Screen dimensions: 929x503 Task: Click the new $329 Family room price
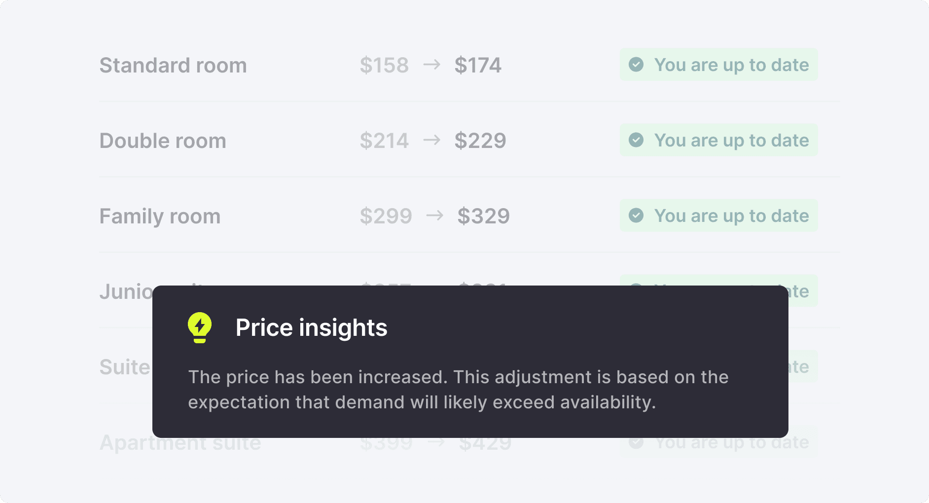pos(483,216)
